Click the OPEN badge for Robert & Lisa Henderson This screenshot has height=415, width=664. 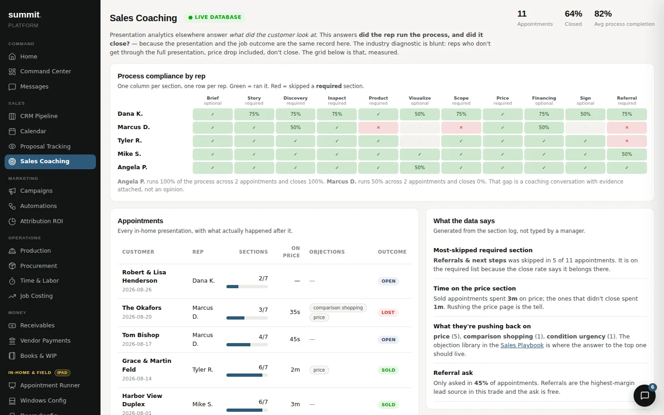[x=388, y=281]
